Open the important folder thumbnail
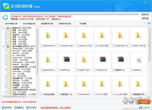152x110 pixels. [x=85, y=35]
